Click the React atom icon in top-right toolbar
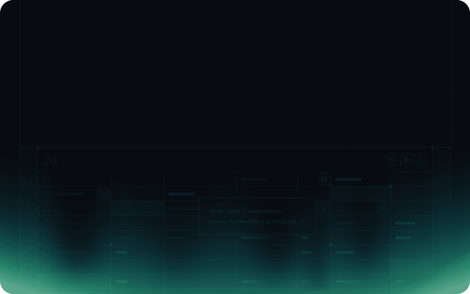Image resolution: width=470 pixels, height=294 pixels. point(406,160)
